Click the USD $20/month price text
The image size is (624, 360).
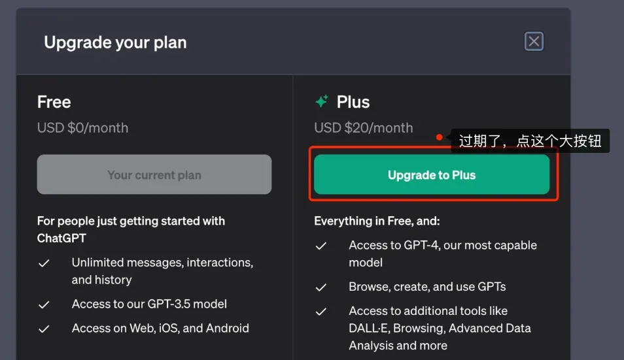click(363, 128)
